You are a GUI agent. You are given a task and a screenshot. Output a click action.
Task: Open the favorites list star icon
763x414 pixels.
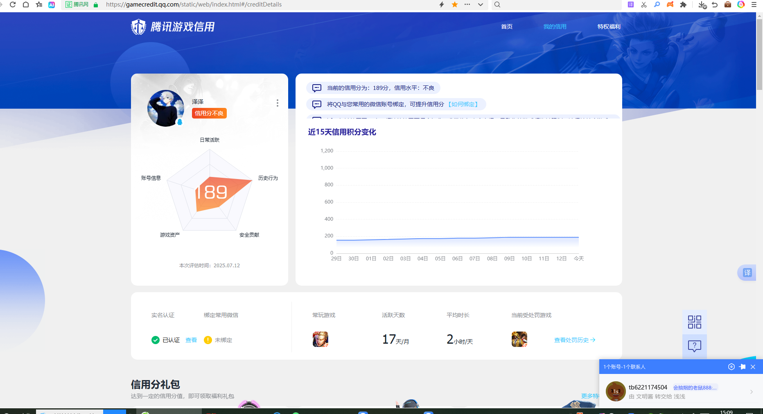coord(39,4)
